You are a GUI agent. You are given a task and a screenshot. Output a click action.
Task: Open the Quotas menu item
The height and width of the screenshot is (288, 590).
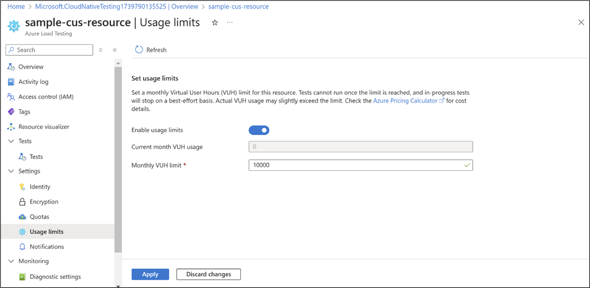(39, 217)
